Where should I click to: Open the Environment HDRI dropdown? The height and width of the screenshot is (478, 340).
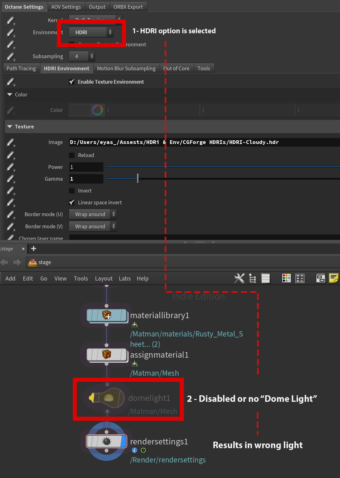point(91,32)
